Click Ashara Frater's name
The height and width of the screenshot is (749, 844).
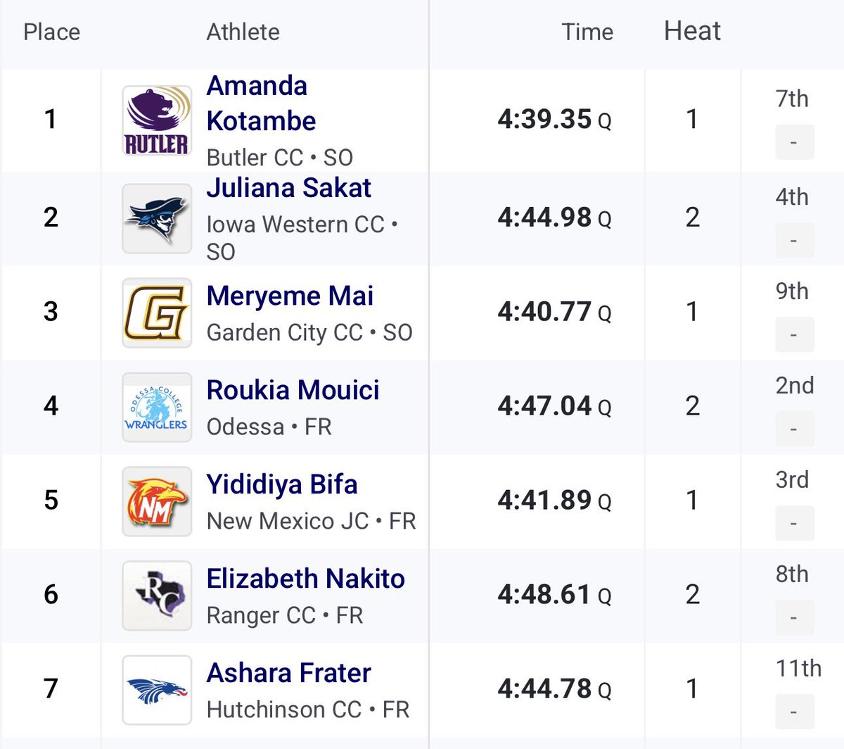click(x=288, y=673)
